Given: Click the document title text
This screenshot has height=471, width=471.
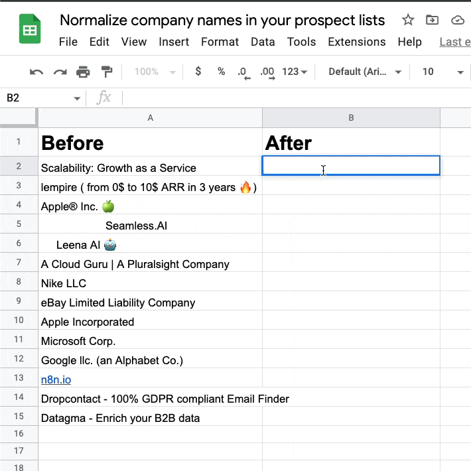Looking at the screenshot, I should (x=222, y=20).
